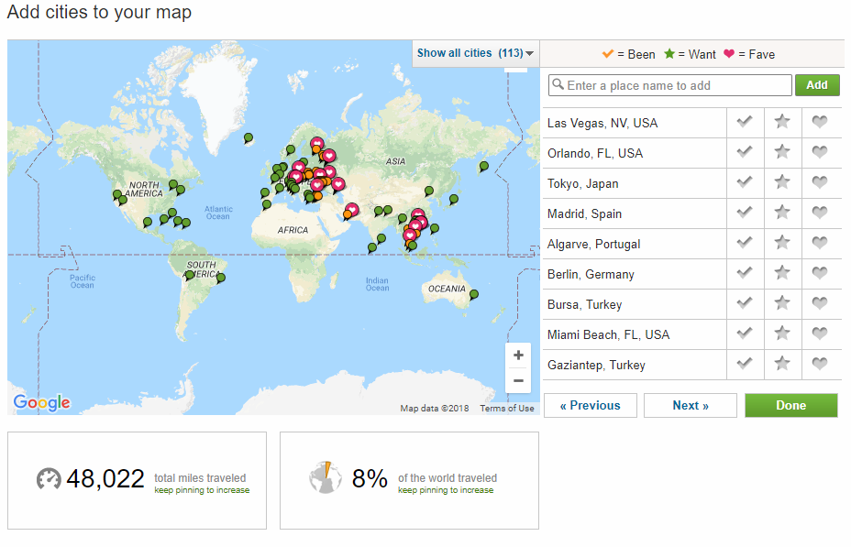Heart Orlando, FL, USA as Fave
The image size is (851, 547).
[820, 152]
